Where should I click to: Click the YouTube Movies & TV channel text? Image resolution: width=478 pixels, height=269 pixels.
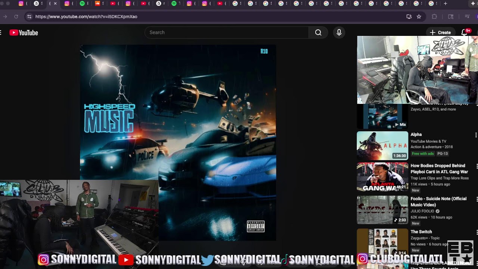click(x=428, y=141)
